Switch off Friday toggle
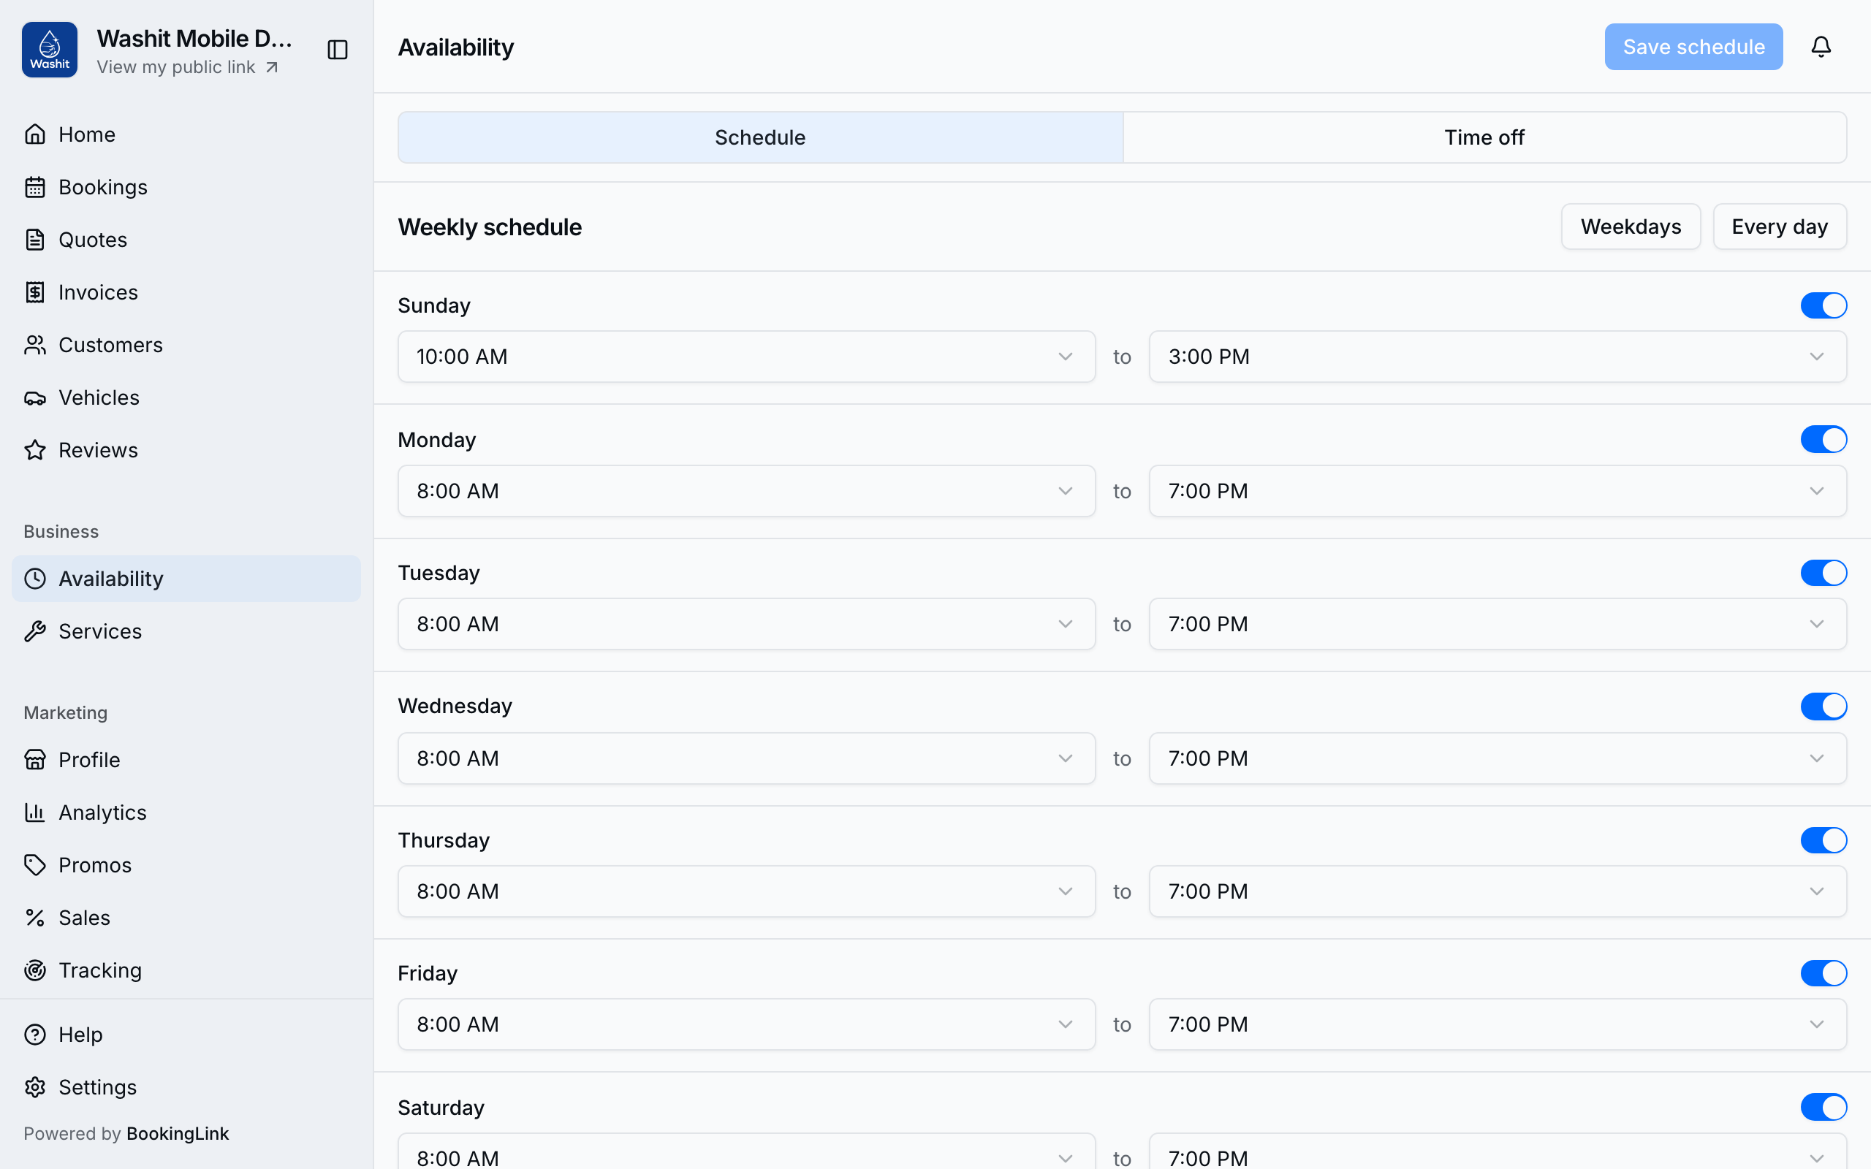 tap(1823, 973)
